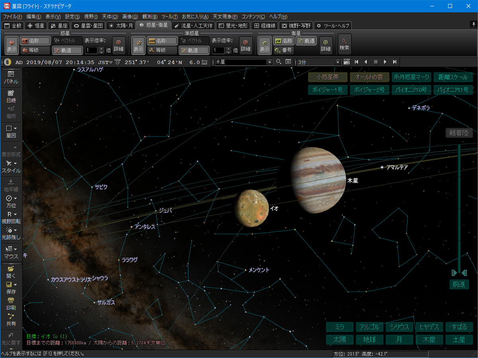
Task: Stop the time animation
Action: [x=375, y=62]
